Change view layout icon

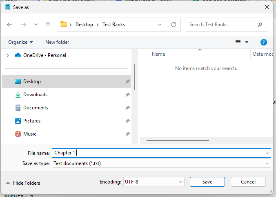coord(238,42)
